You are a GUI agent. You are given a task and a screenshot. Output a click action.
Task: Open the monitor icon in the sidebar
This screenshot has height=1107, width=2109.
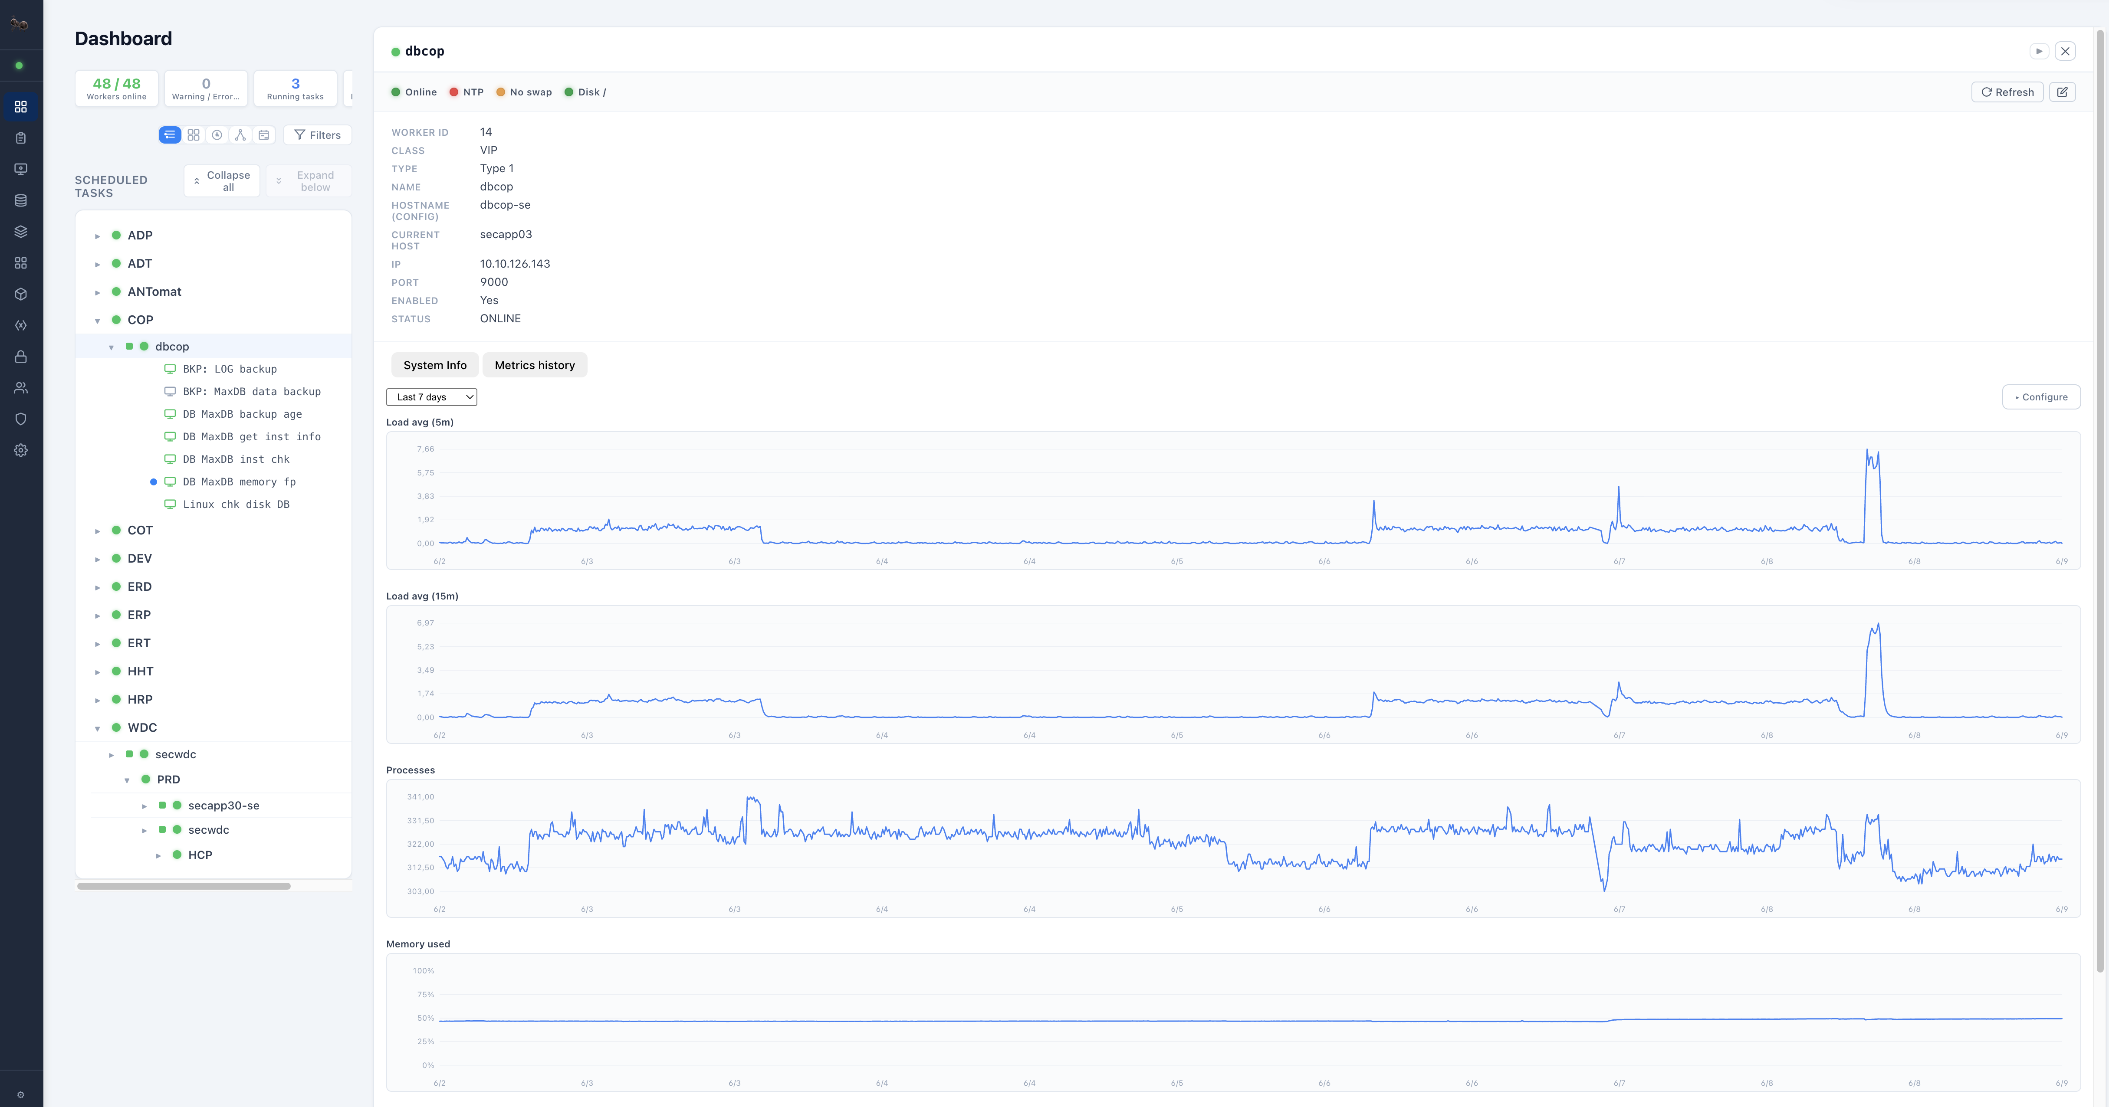click(x=21, y=169)
